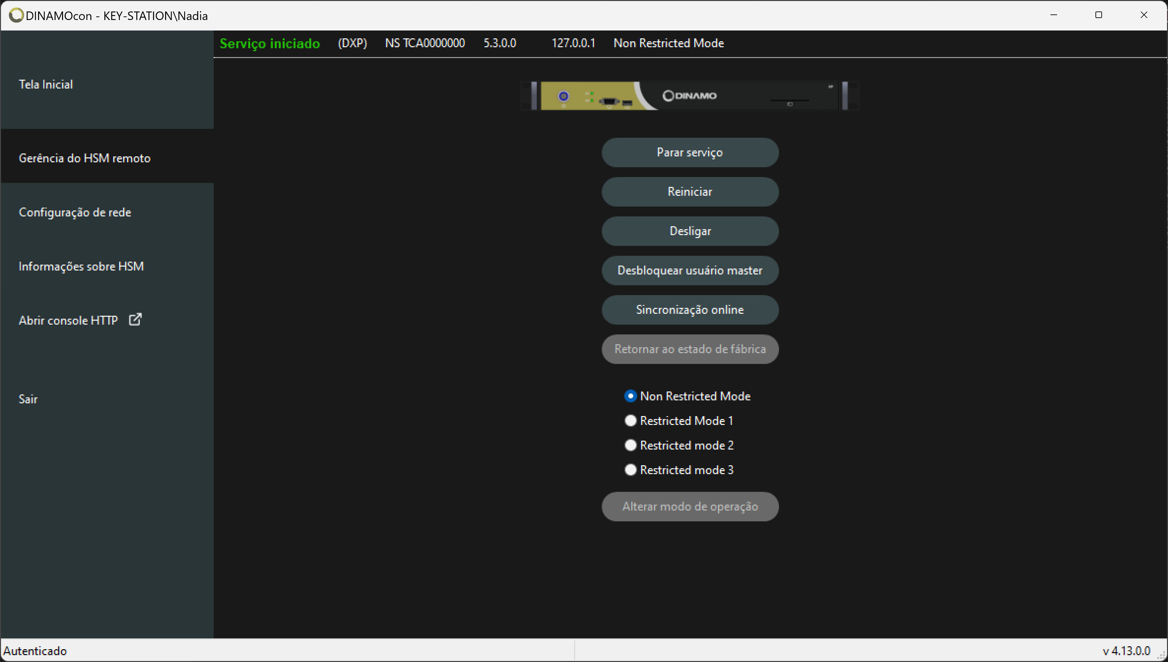Viewport: 1168px width, 662px height.
Task: Click the Reiniciar button
Action: point(690,191)
